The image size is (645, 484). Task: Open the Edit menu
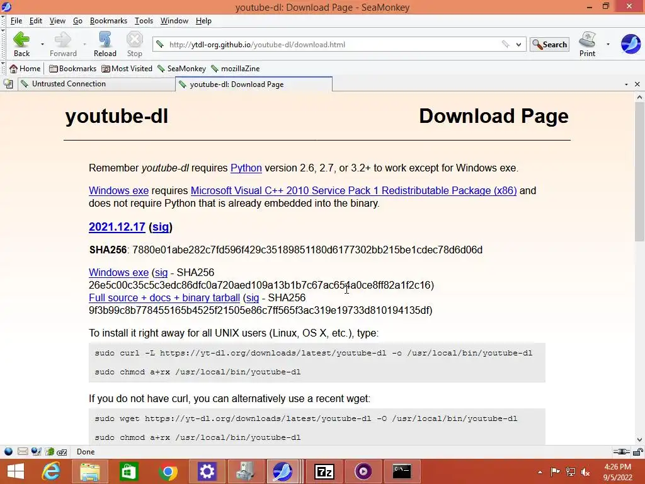[36, 21]
